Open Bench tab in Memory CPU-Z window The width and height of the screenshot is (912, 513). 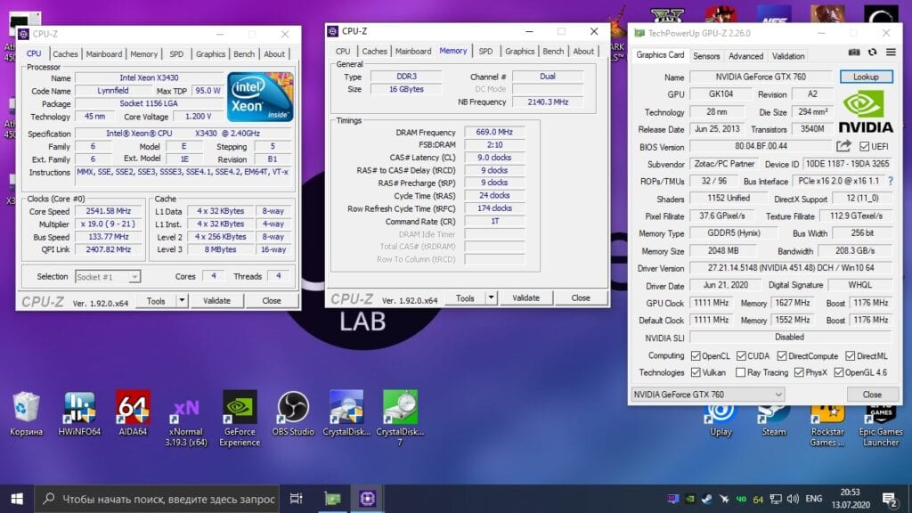click(x=553, y=51)
